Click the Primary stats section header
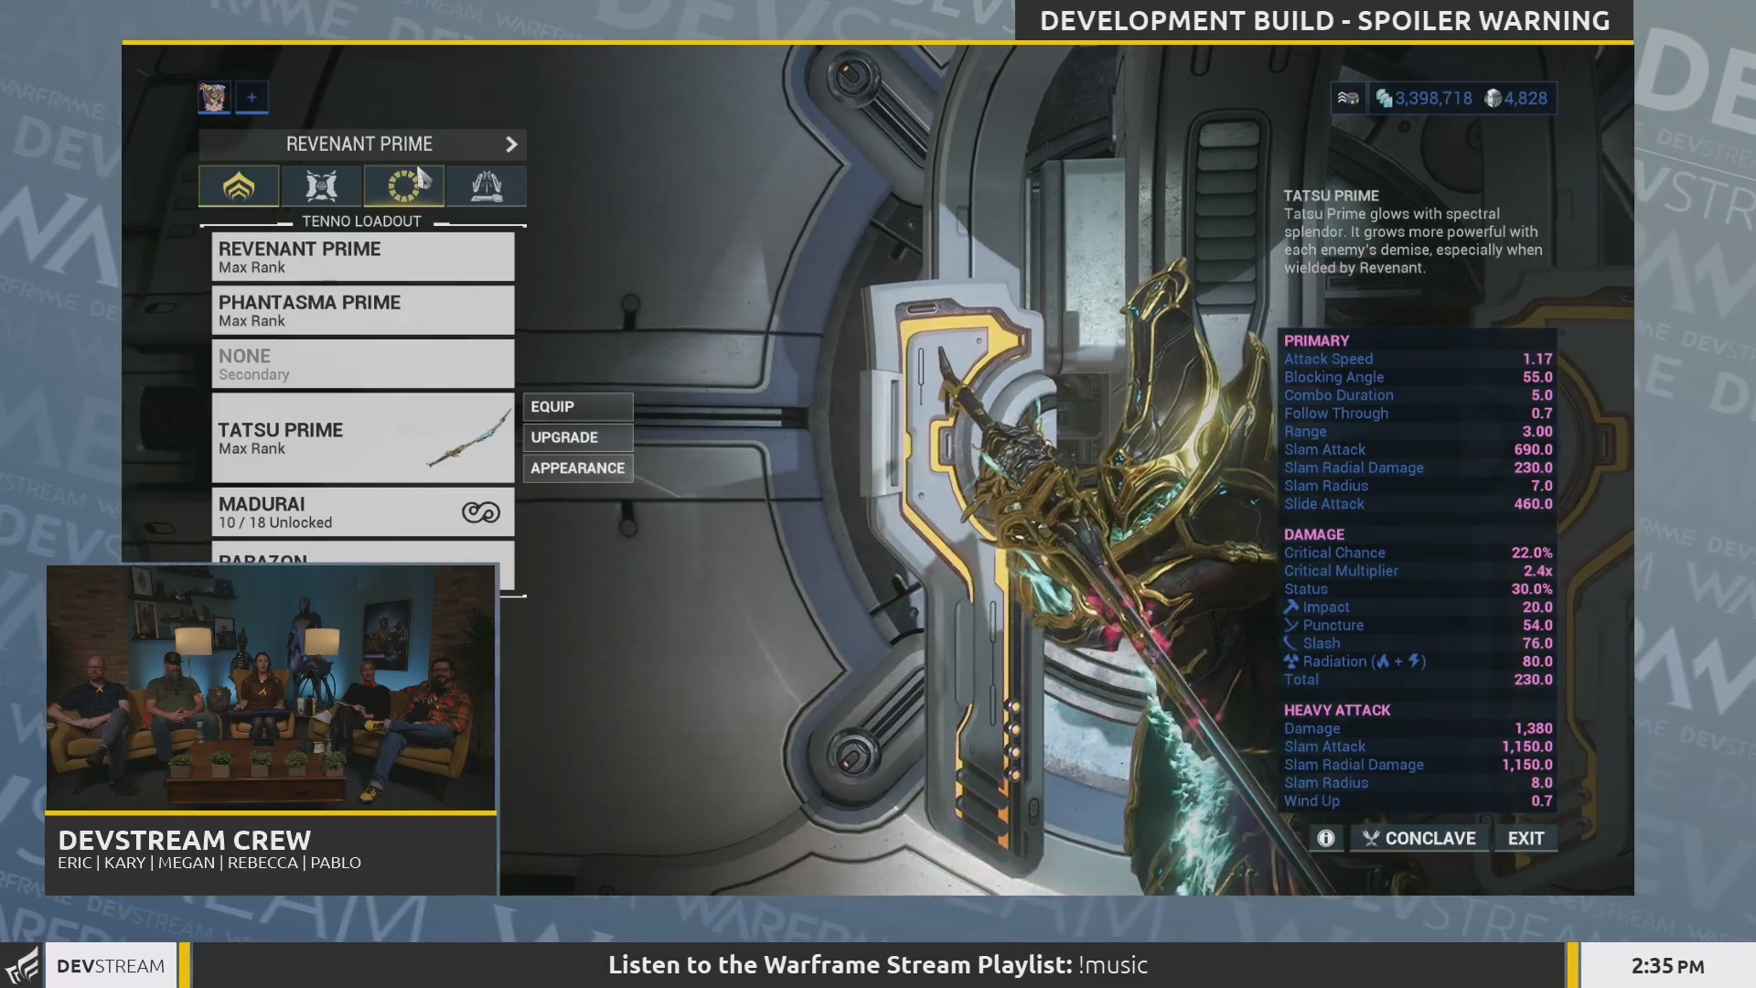Screen dimensions: 1756x988 point(1316,340)
